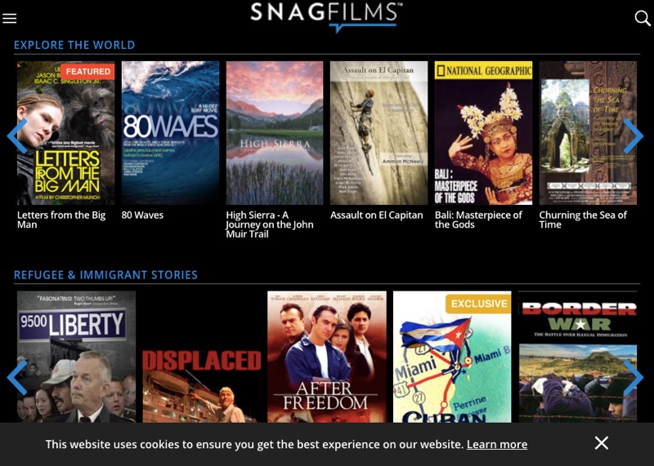Open Assault on El Capitan poster

[379, 133]
